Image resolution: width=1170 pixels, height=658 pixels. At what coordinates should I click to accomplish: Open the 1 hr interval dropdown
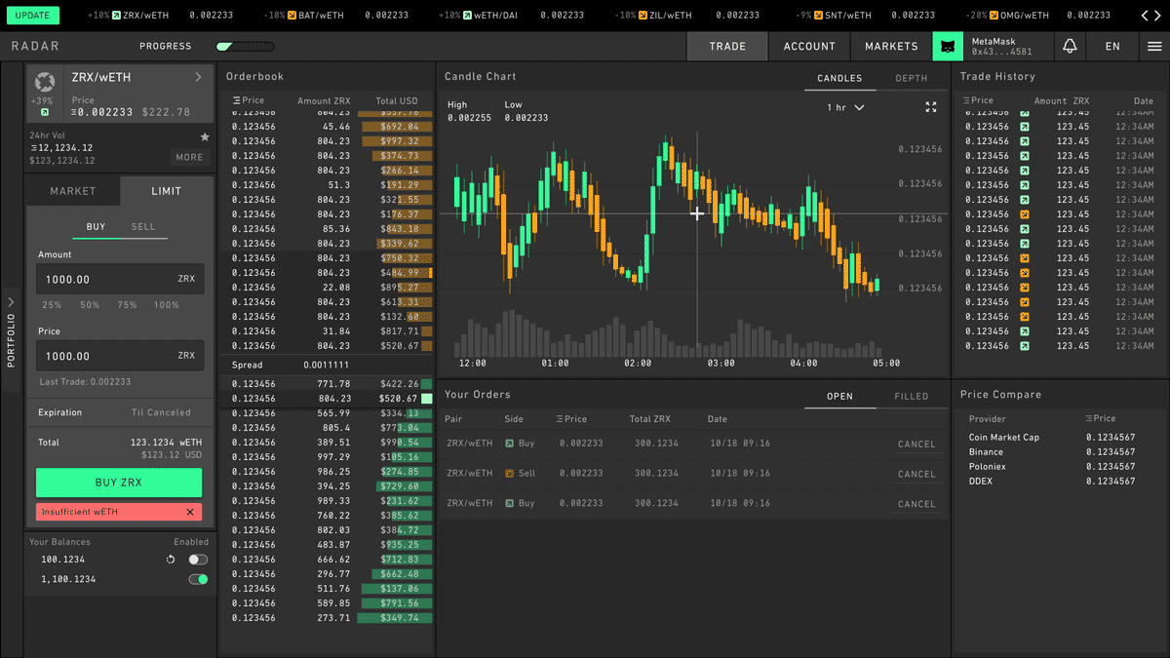(845, 107)
